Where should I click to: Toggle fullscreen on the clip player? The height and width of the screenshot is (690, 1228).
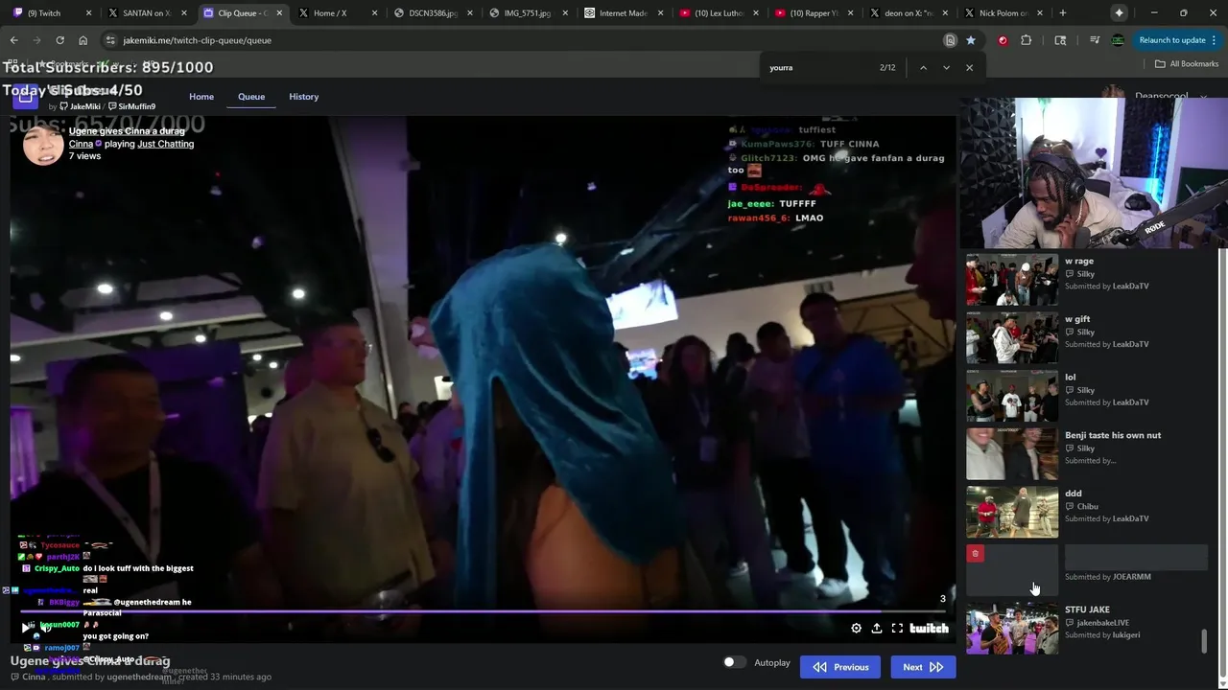(897, 628)
